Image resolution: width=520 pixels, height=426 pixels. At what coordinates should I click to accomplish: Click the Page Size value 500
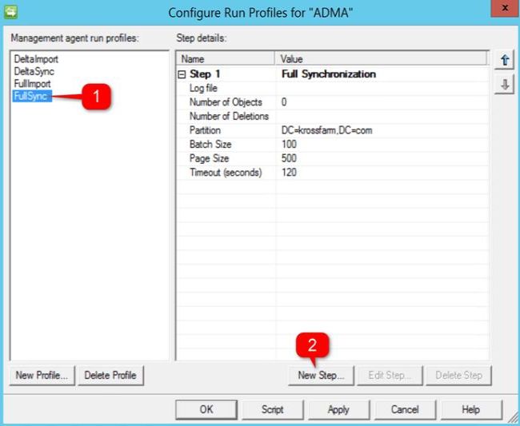289,158
